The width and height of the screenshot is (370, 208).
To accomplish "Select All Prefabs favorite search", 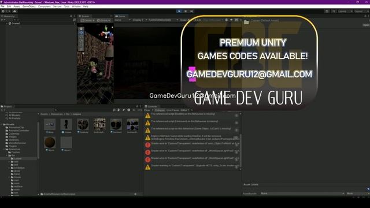I will 14,118.
